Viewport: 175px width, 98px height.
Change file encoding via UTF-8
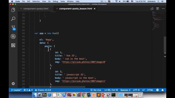tap(136, 90)
